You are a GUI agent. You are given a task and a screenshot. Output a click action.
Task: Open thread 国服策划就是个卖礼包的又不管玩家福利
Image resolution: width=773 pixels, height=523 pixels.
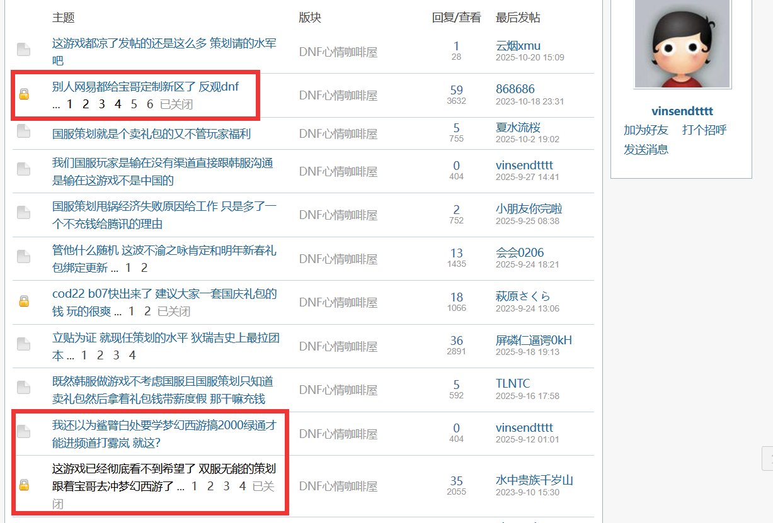coord(151,133)
